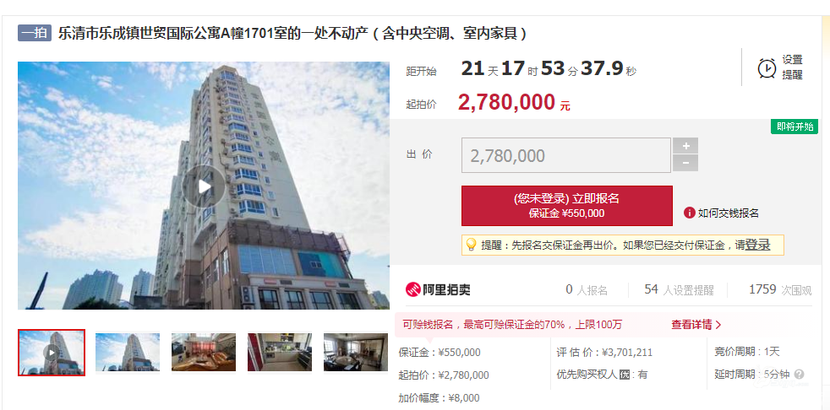This screenshot has height=410, width=830.
Task: Select the kitchen interior thumbnail
Action: [x=280, y=352]
